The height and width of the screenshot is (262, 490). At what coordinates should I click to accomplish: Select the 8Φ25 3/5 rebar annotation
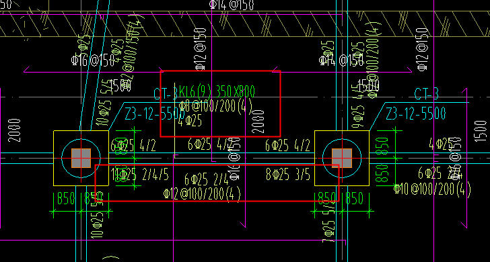288,175
